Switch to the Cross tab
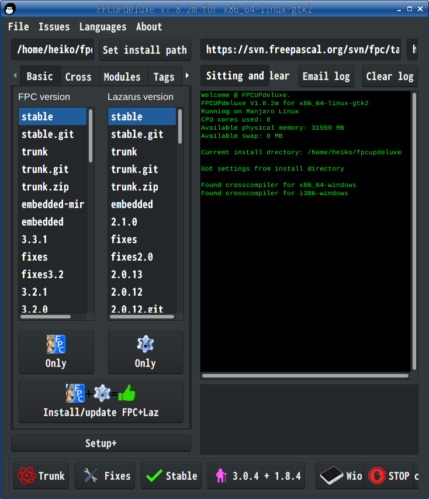Viewport: 429px width, 499px height. [78, 77]
